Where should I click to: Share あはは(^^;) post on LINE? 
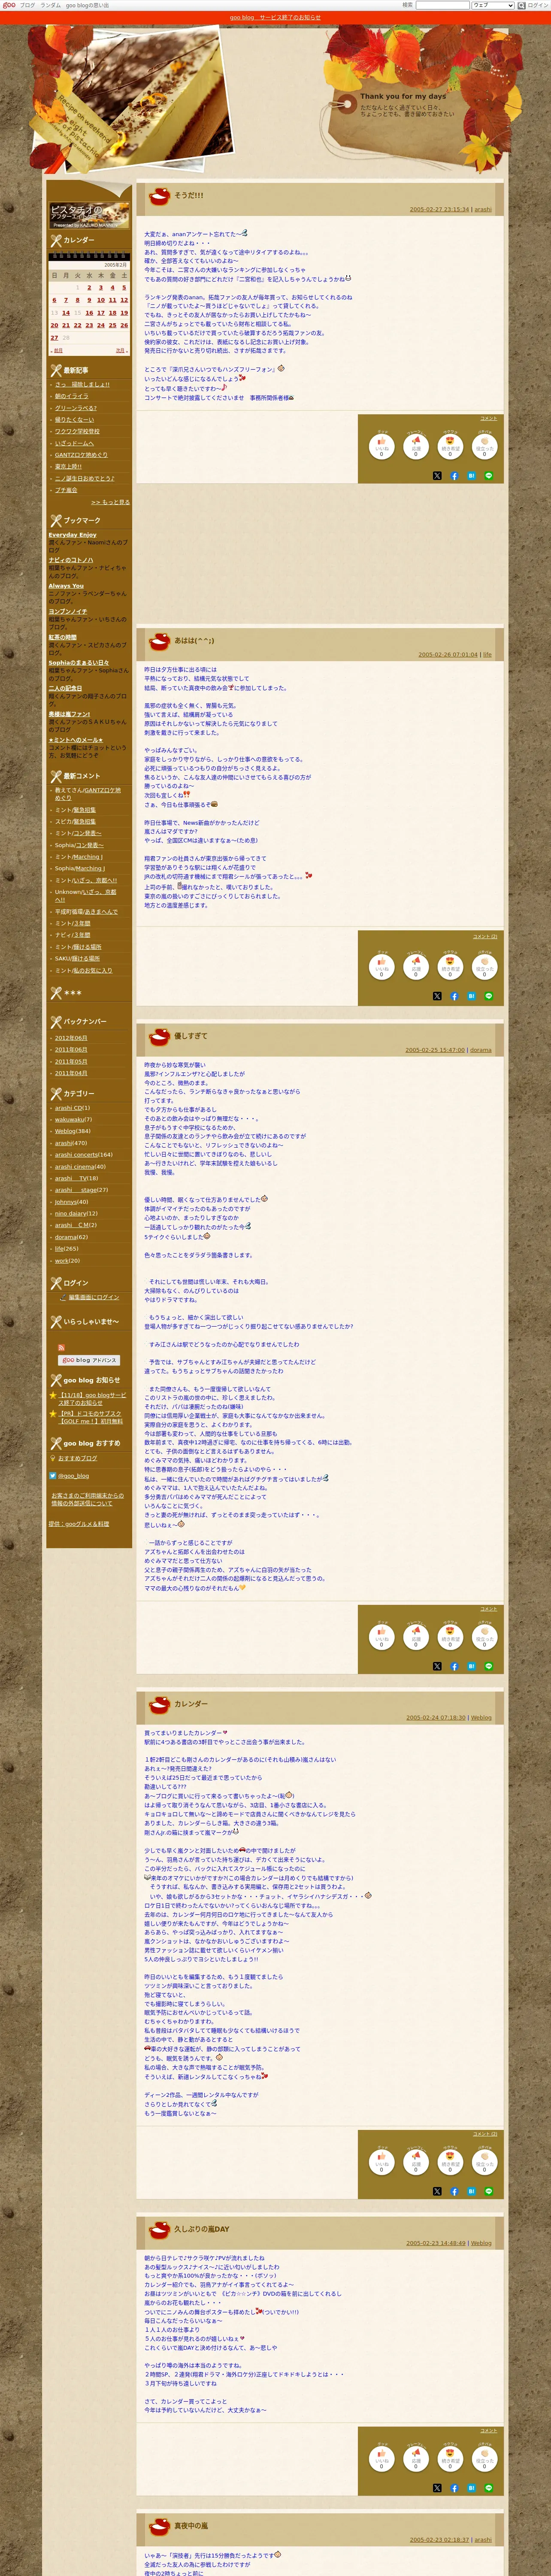[489, 996]
